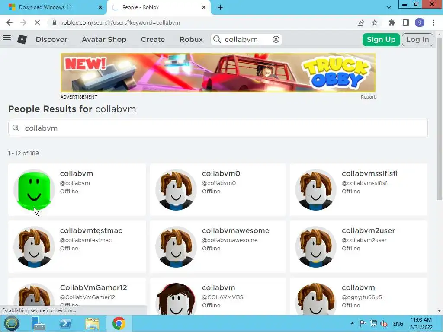This screenshot has height=332, width=443.
Task: Open the green smiley collabvm avatar
Action: pos(34,190)
